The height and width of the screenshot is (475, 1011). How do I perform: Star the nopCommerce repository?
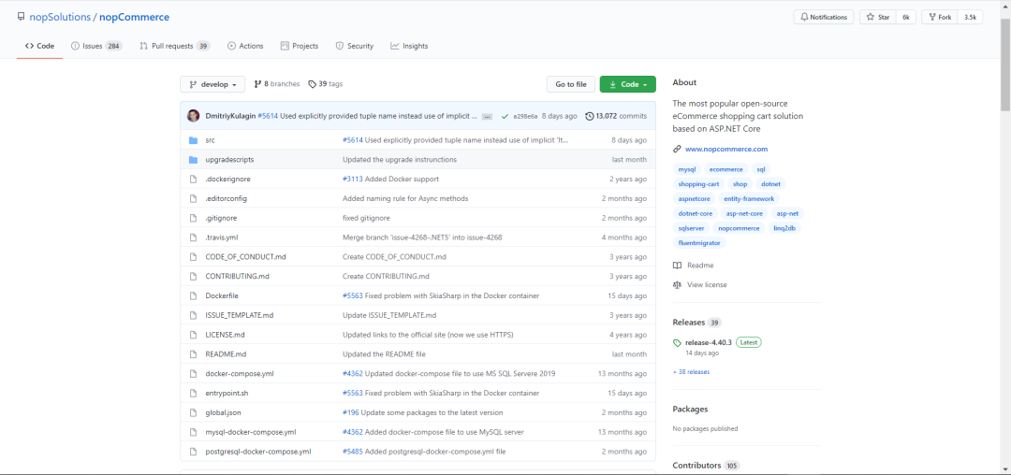tap(878, 18)
